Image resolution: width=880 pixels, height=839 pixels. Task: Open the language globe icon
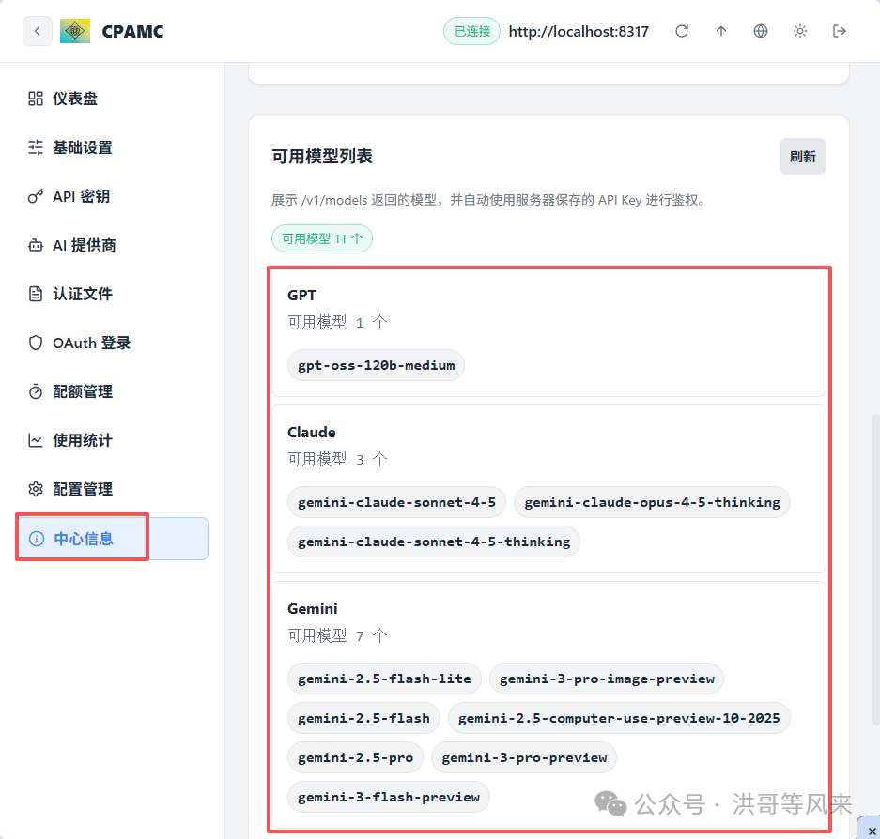point(760,30)
